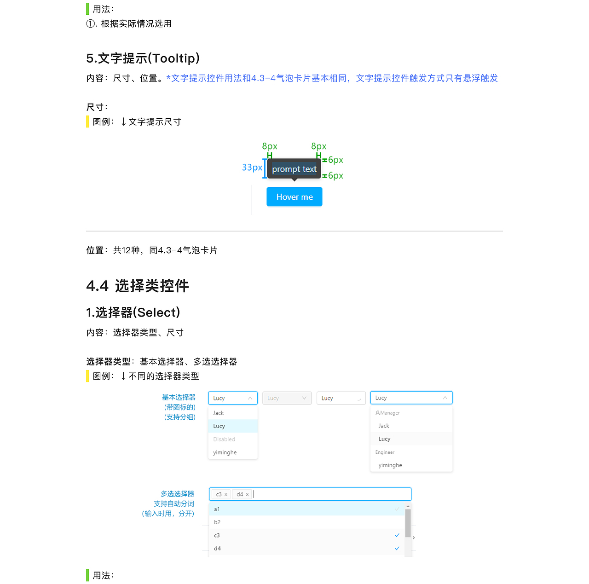The image size is (589, 584).
Task: Click the checkmark icon next to option c3
Action: point(397,535)
